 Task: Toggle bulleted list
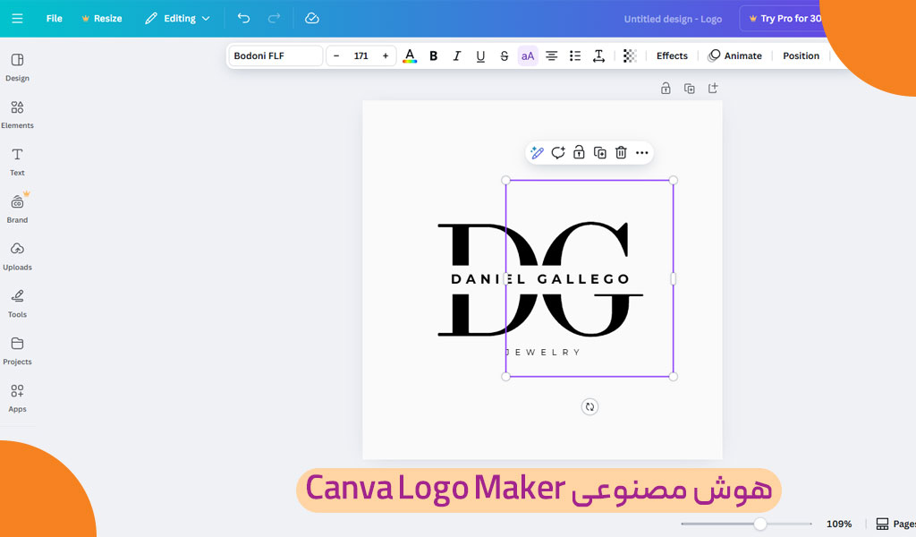(x=575, y=55)
